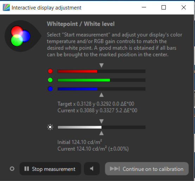
Task: Click the blue gain level bar
Action: click(101, 89)
